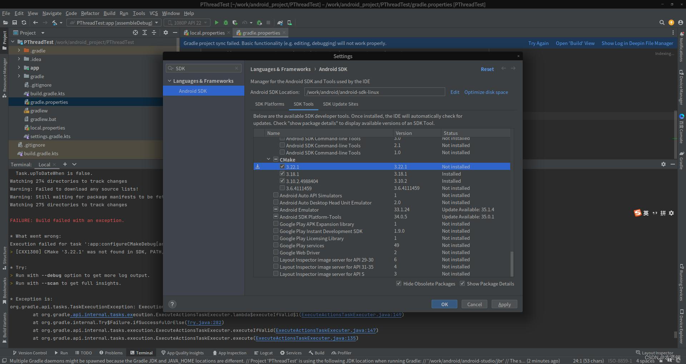
Task: Check Android Auto API Simulators
Action: (x=276, y=195)
